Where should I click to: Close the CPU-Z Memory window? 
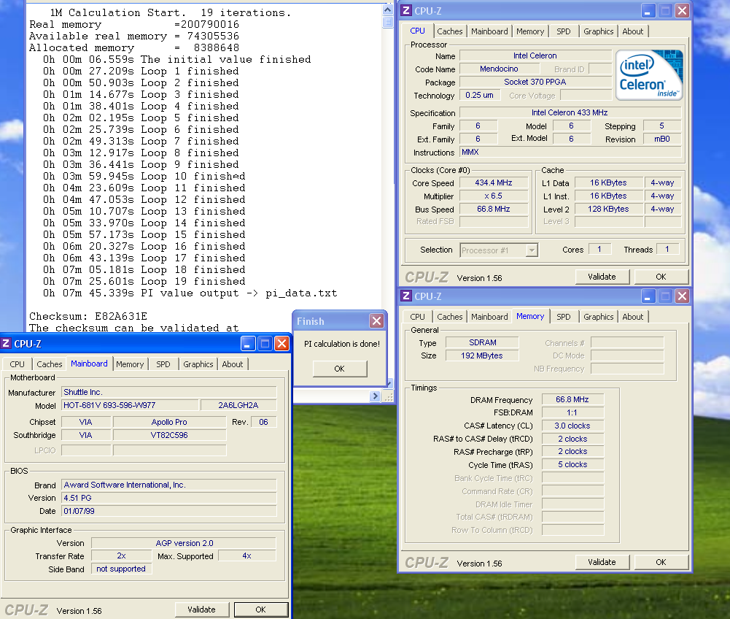[682, 296]
